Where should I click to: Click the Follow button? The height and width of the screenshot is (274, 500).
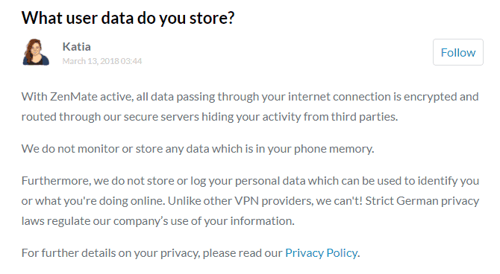pos(458,53)
